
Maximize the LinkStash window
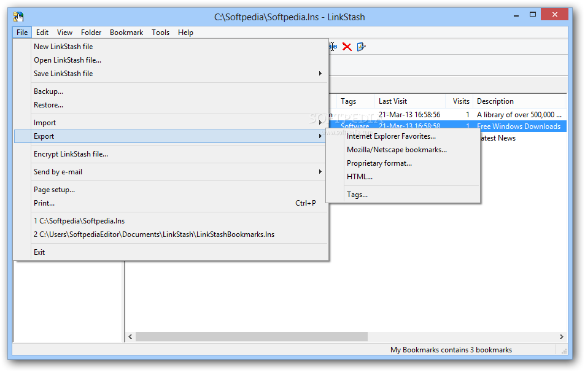[x=533, y=15]
